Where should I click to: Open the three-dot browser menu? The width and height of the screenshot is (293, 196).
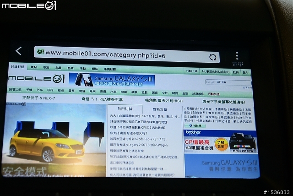point(237,56)
